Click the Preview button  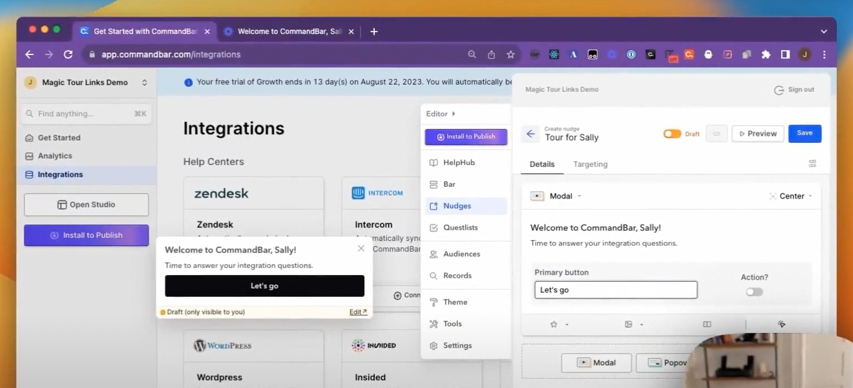(x=758, y=134)
